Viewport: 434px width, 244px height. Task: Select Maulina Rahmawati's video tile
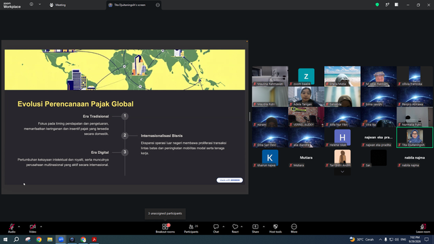(x=270, y=76)
